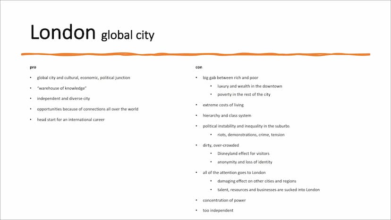The width and height of the screenshot is (391, 220).
Task: Click 'Disneyland effect for visitors' sub-bullet
Action: (243, 153)
